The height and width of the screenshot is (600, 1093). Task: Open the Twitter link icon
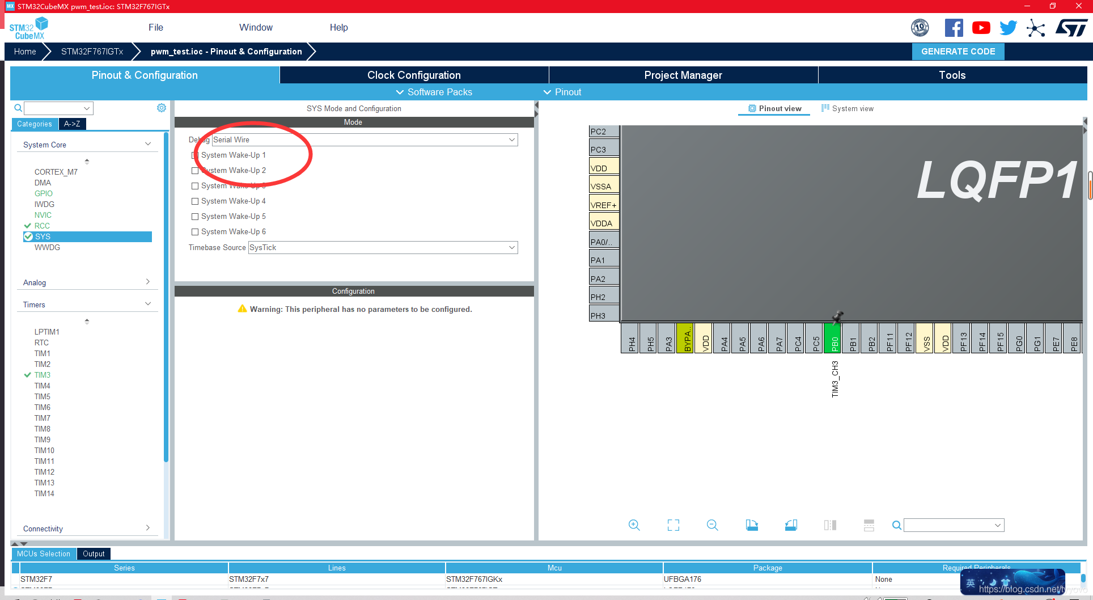(x=1009, y=28)
